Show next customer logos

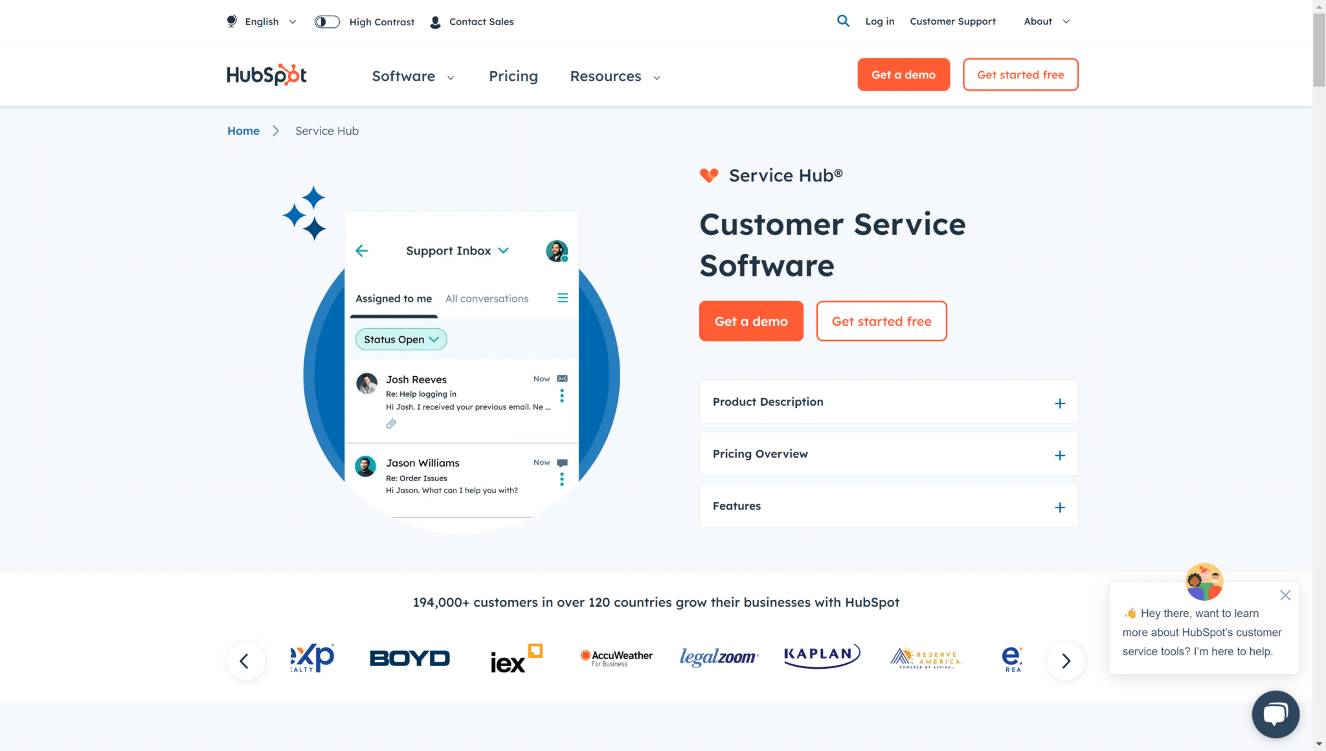coord(1066,661)
